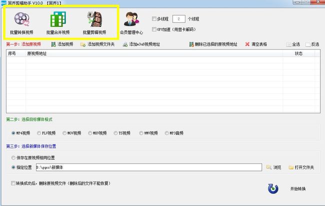Select MP4视频 format radio button
Viewport: 325px width, 206px height.
pyautogui.click(x=13, y=133)
